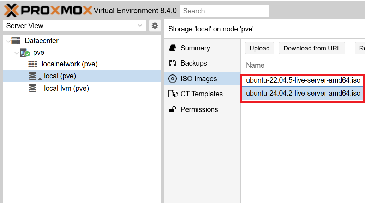Click the Download from URL button
Screen dimensions: 365x203
[x=312, y=48]
